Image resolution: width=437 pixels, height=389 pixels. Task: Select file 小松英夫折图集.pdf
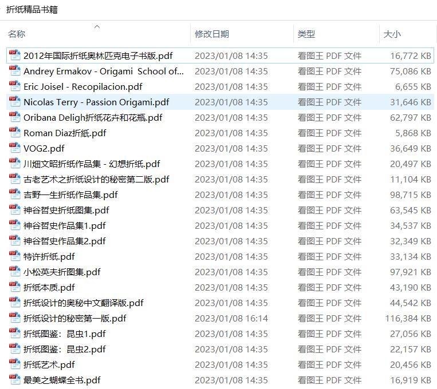coord(62,272)
